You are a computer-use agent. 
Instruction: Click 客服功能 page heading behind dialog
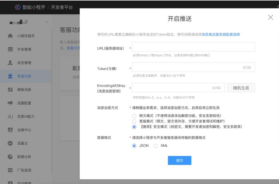click(70, 30)
